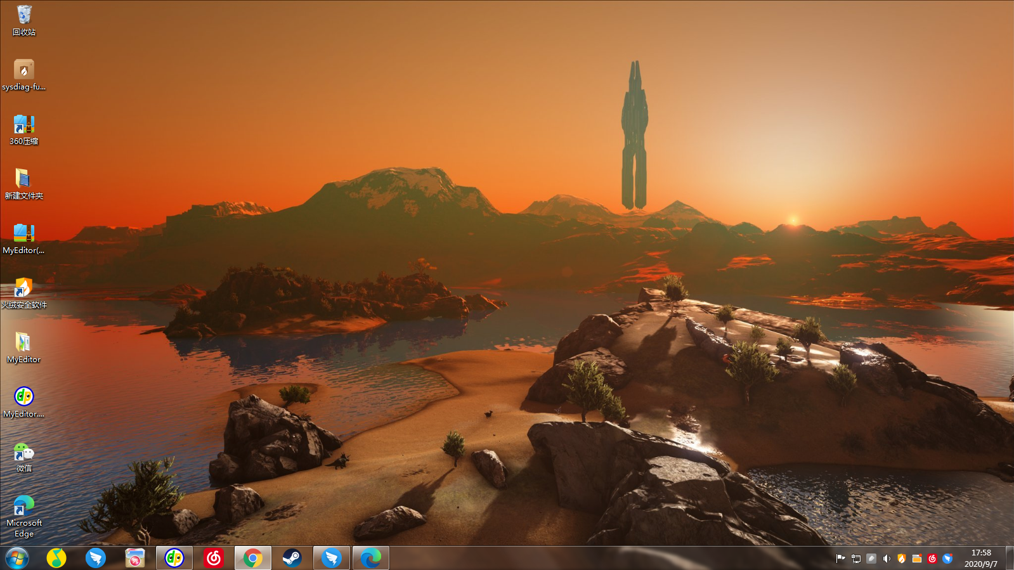Open the volume speaker icon in tray
The height and width of the screenshot is (570, 1014).
pos(887,559)
